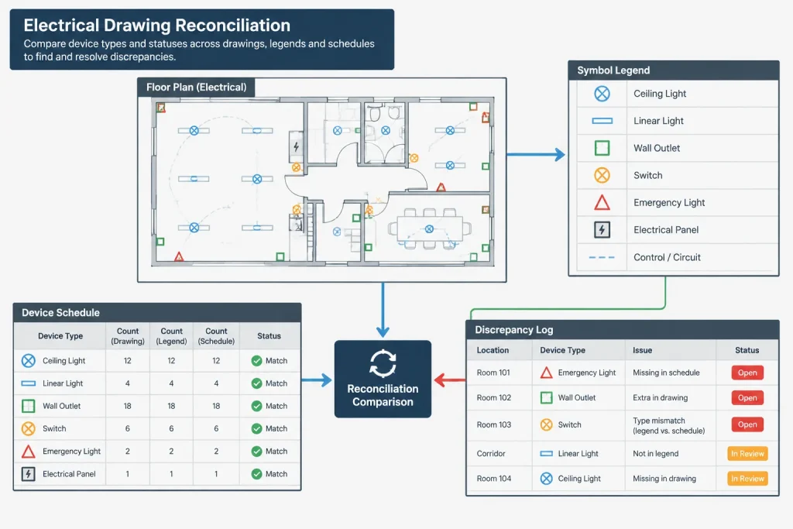Click the Electrical Panel icon in Device Schedule

coord(29,474)
